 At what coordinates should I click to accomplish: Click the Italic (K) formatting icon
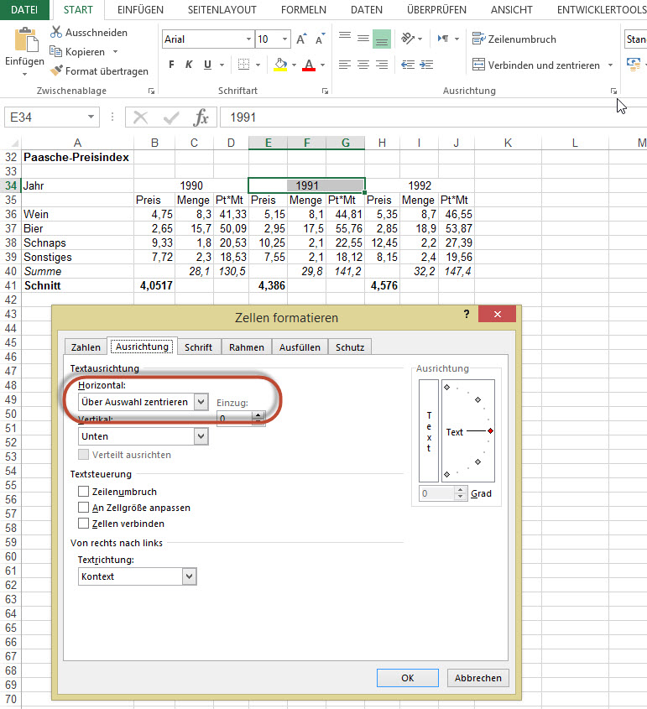(x=190, y=65)
